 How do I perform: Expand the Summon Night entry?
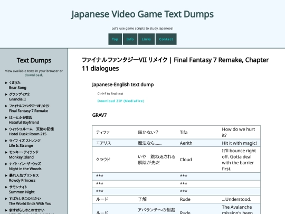pos(6,187)
